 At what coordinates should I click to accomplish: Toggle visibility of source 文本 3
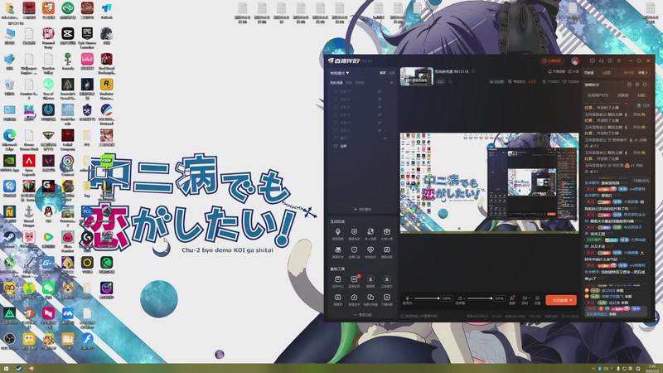pyautogui.click(x=380, y=123)
